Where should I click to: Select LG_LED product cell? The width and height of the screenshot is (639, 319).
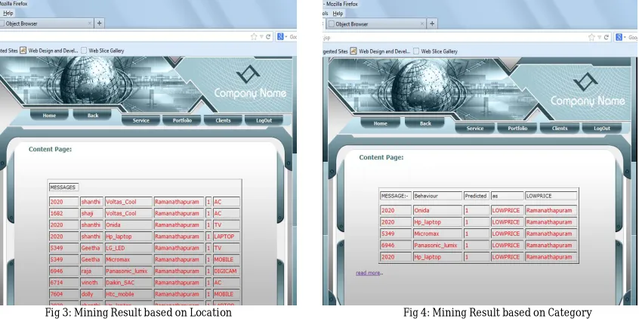coord(128,248)
